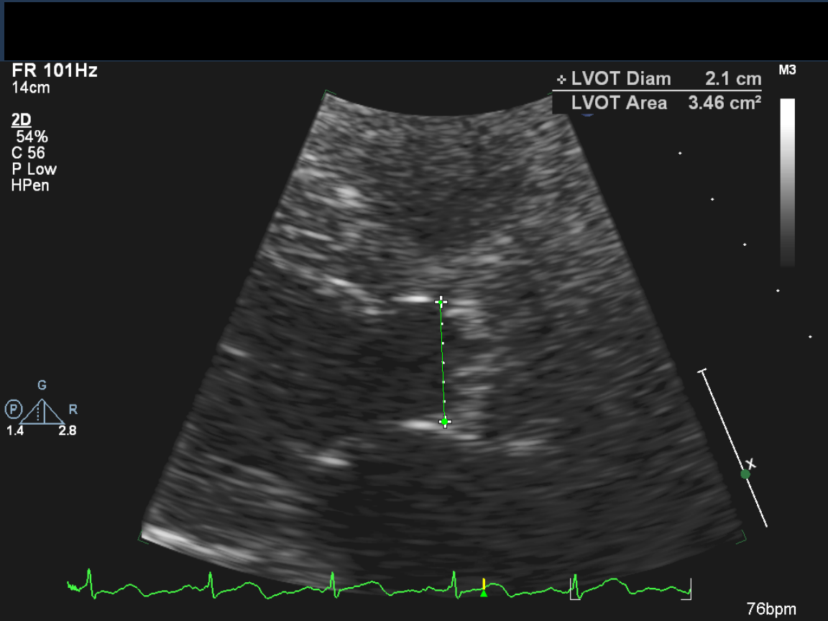
Task: Select the FR 101Hz frame rate text
Action: (55, 70)
